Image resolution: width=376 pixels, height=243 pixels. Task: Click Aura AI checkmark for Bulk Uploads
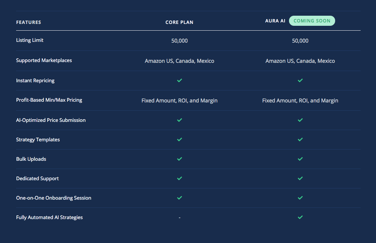click(x=300, y=159)
